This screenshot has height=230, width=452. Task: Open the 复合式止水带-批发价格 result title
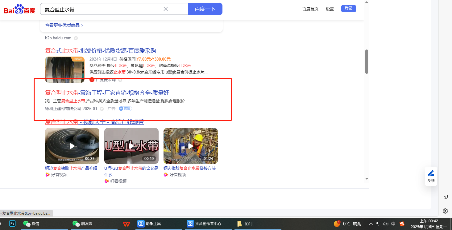pos(101,50)
